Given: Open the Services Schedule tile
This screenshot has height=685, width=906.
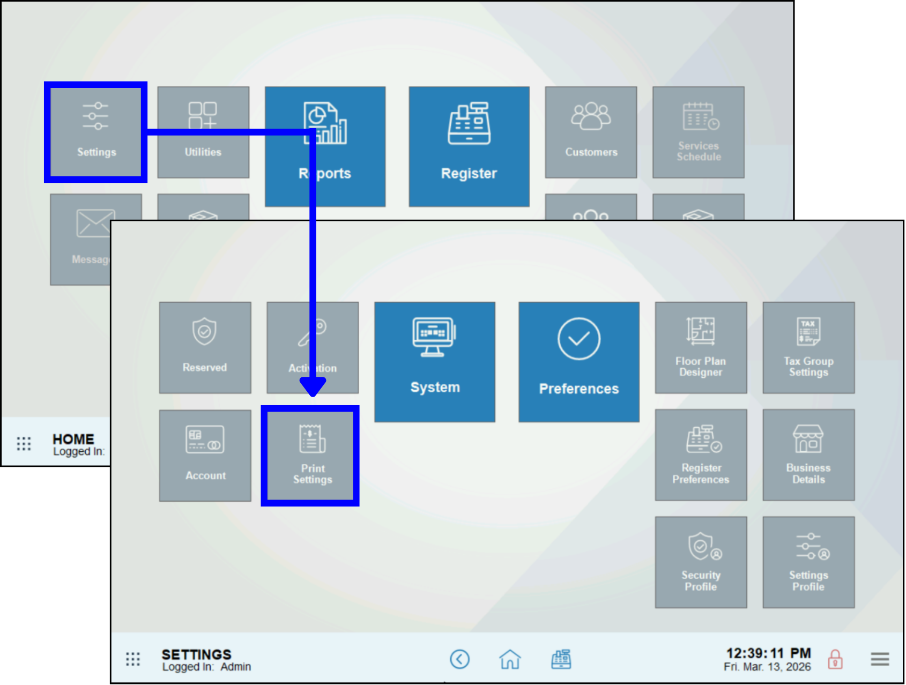Looking at the screenshot, I should 699,132.
